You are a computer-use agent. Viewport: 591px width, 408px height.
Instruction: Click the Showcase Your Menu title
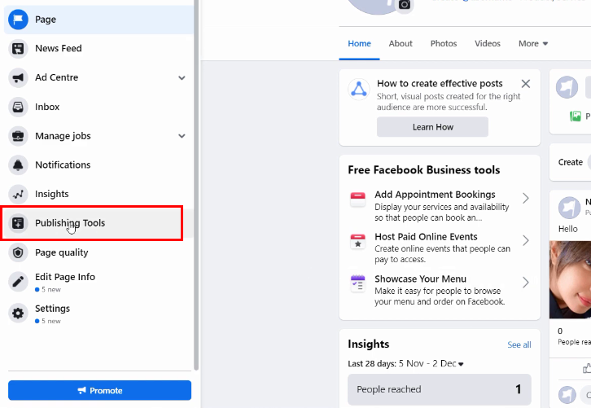coord(420,279)
